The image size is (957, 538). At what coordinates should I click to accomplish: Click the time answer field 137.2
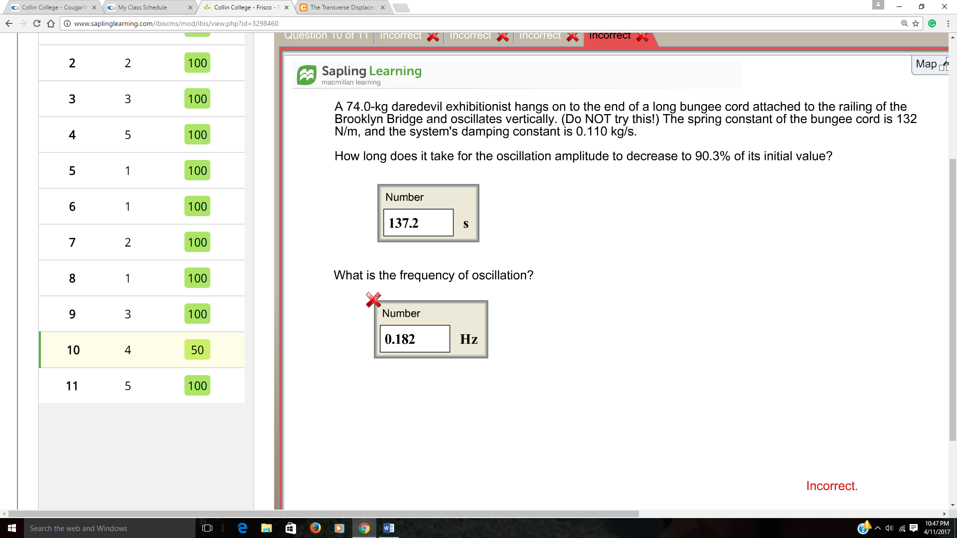click(418, 223)
